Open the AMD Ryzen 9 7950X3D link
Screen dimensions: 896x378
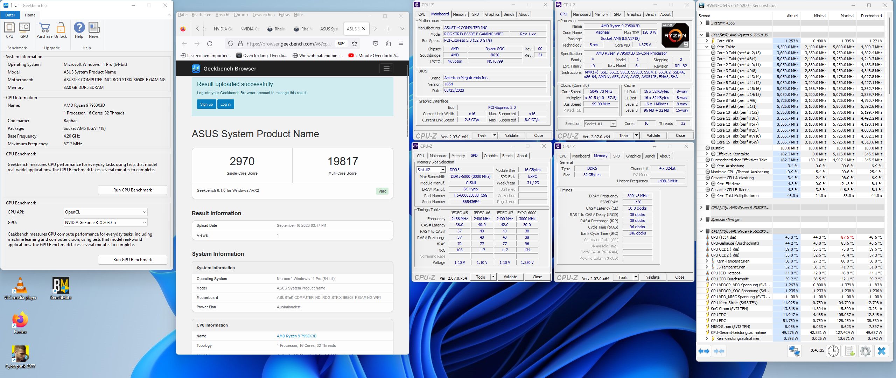[296, 336]
